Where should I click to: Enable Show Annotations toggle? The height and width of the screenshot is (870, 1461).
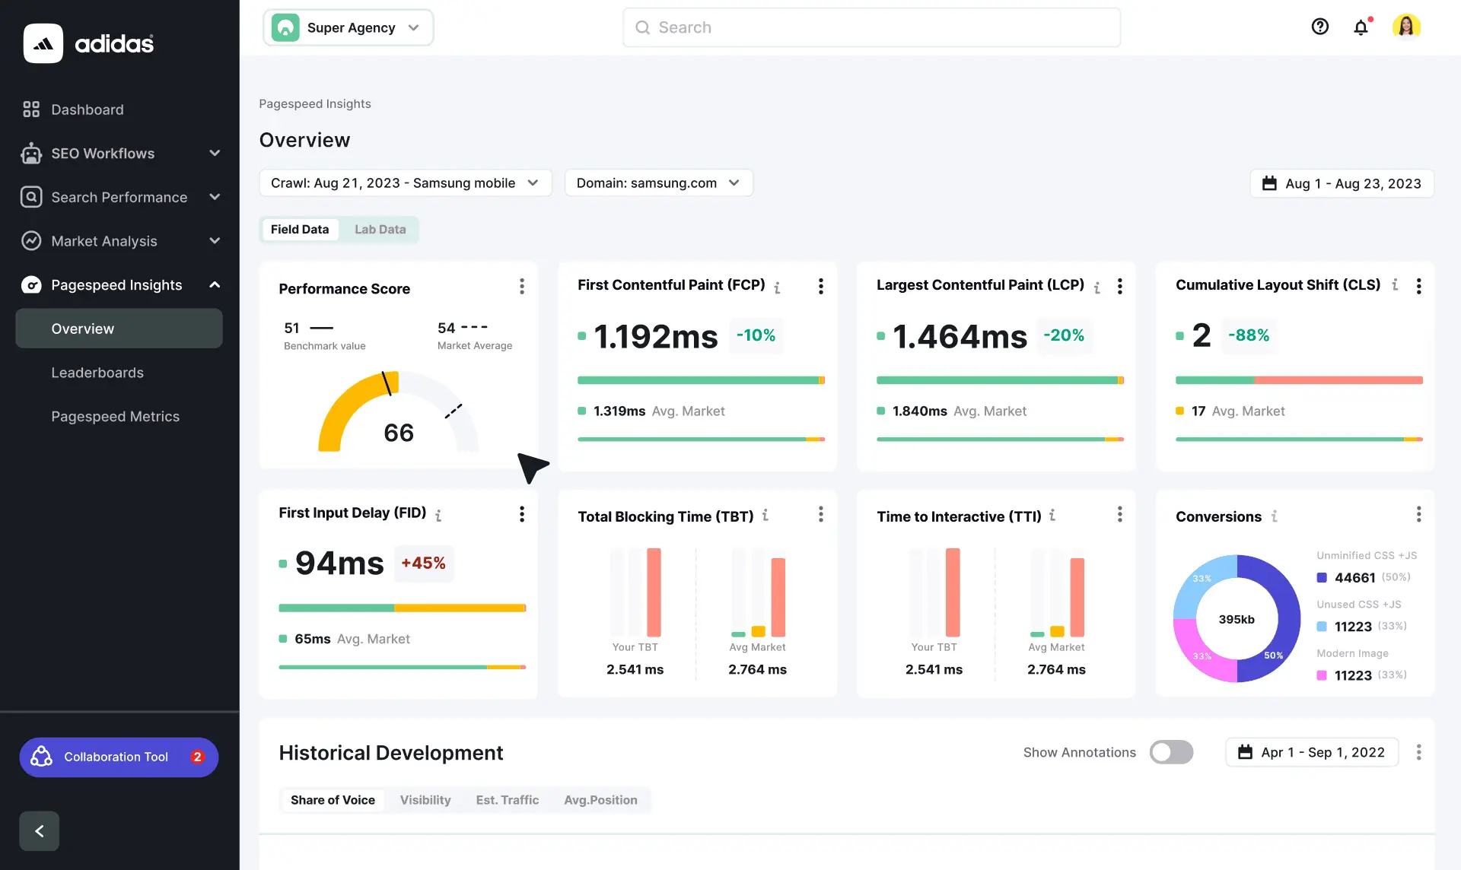click(1171, 752)
